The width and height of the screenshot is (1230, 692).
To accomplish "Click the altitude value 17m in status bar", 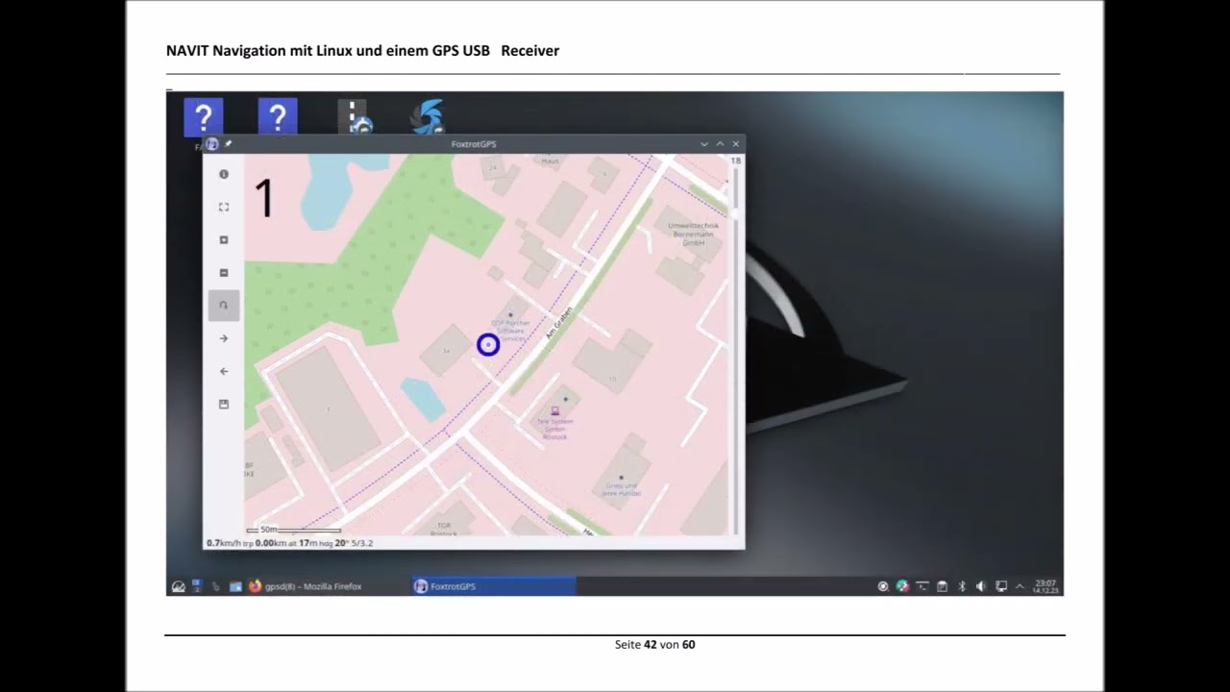I will click(x=307, y=543).
